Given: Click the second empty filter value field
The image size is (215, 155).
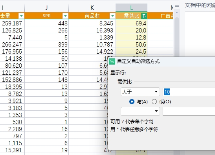Looking at the screenshot, I should point(189,111).
